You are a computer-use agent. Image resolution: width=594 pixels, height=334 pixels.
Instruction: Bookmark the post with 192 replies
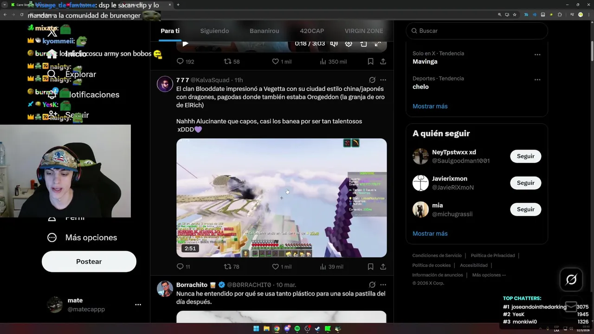pos(370,61)
